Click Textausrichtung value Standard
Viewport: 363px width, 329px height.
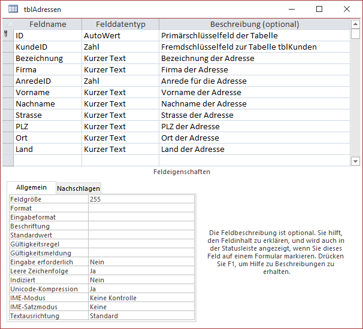(x=141, y=316)
